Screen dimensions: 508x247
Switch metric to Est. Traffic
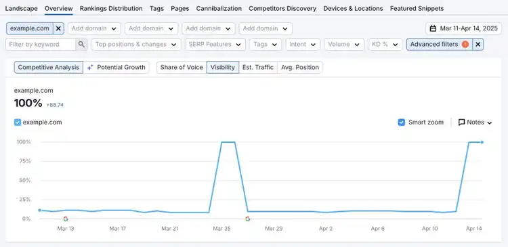258,68
